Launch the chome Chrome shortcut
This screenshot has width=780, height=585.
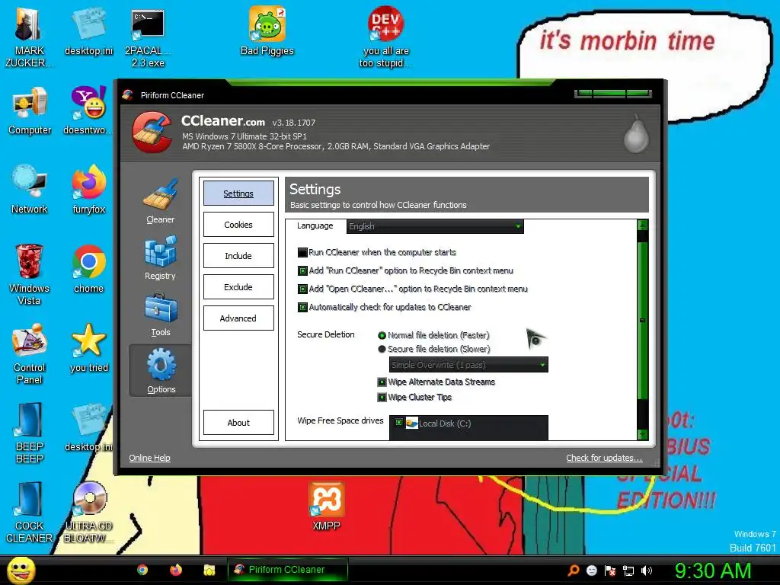pos(88,269)
